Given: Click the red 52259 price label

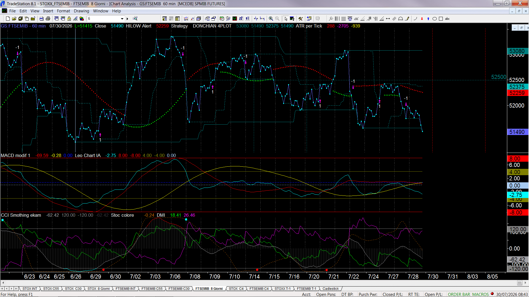Looking at the screenshot, I should [x=517, y=93].
